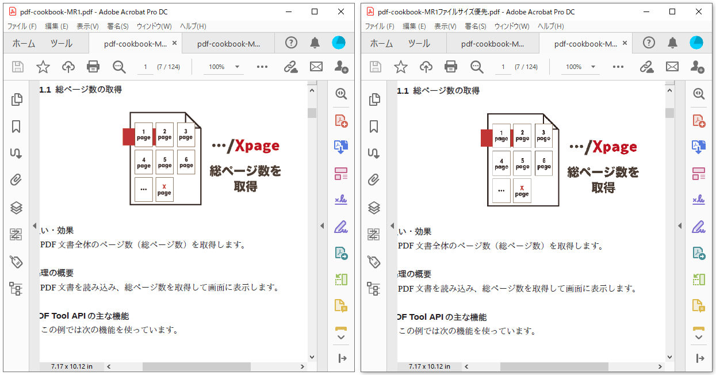Collapse left navigation pane in pdf-cookbook-MR1.pdf window

click(35, 225)
